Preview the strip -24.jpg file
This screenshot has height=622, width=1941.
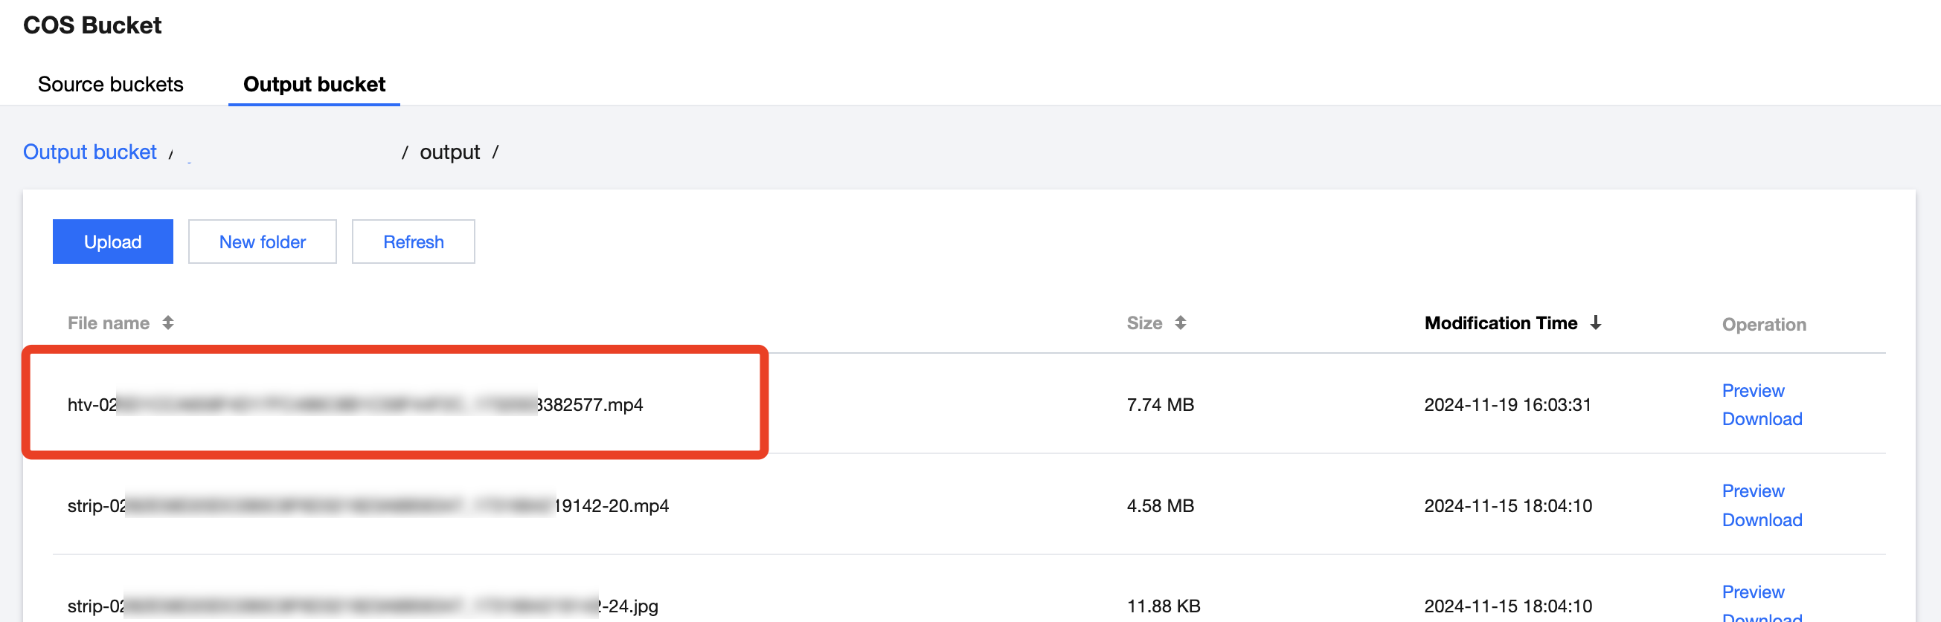(x=1753, y=592)
